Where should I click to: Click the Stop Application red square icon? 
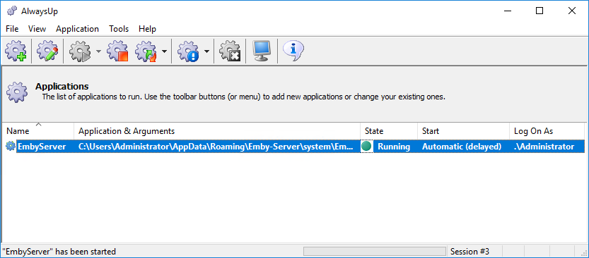point(117,51)
